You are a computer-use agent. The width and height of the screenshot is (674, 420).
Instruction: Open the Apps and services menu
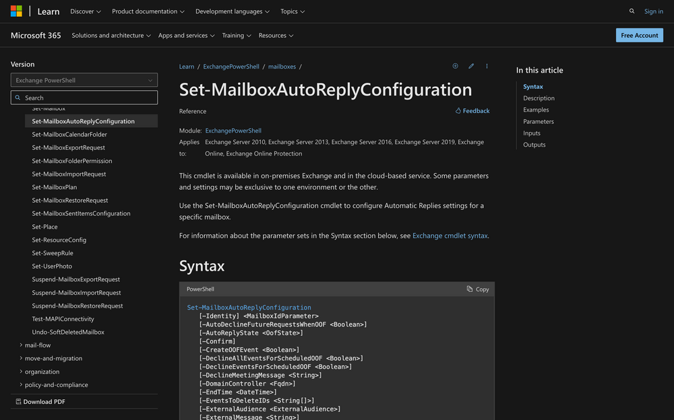pos(185,35)
